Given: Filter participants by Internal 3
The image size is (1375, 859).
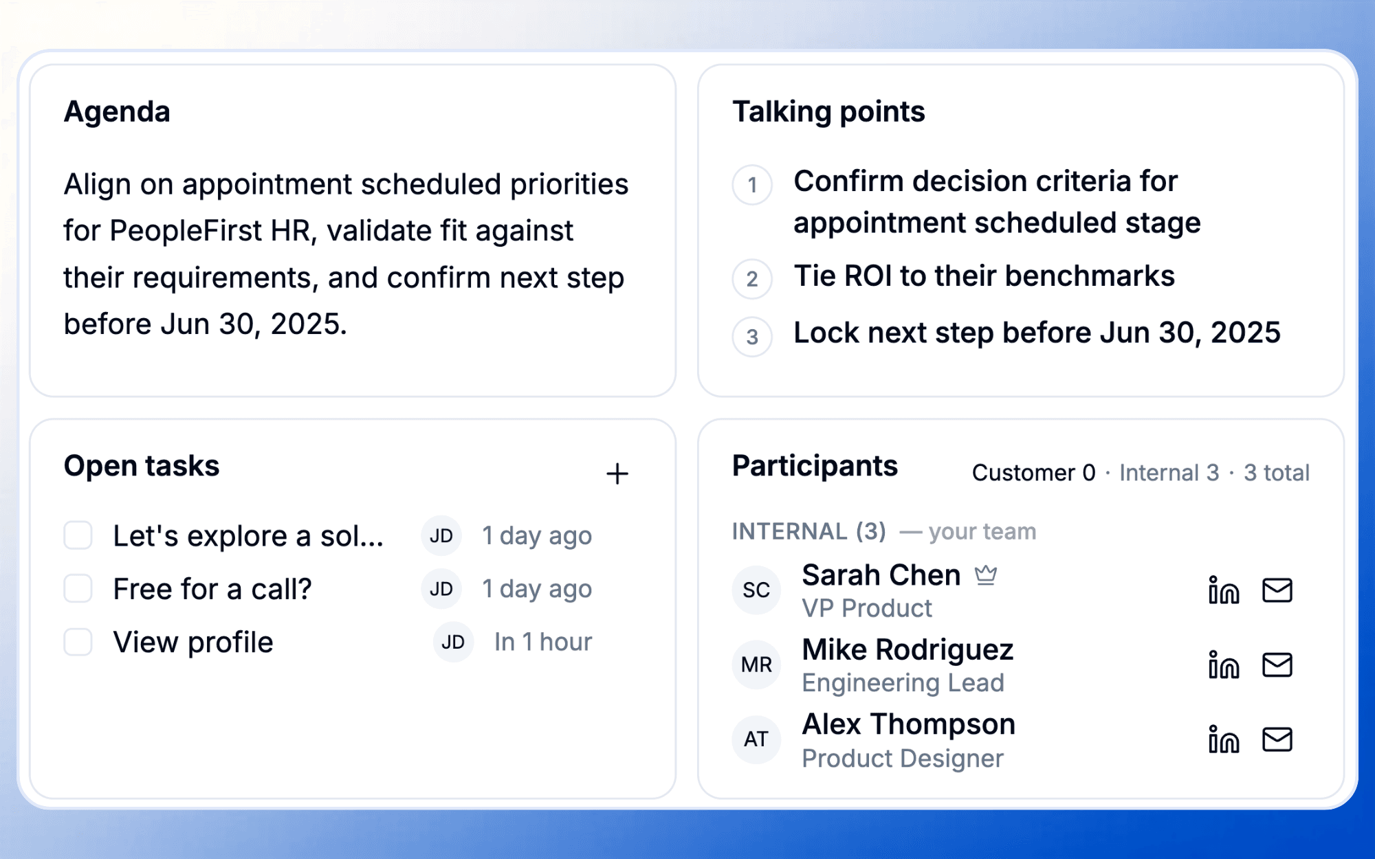Looking at the screenshot, I should tap(1169, 473).
